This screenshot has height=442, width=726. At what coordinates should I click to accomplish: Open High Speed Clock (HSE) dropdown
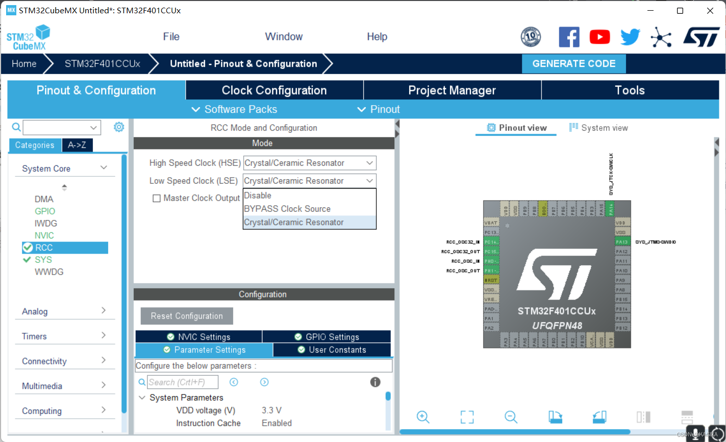[x=310, y=163]
